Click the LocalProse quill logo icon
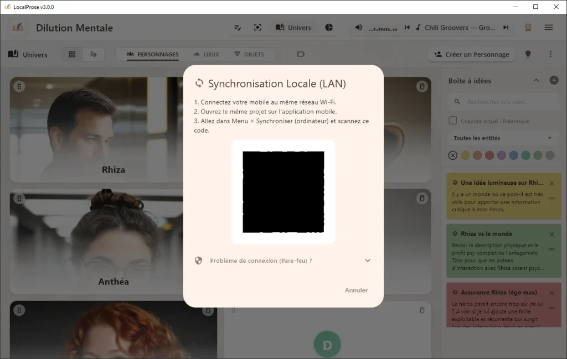567x359 pixels. 18,28
